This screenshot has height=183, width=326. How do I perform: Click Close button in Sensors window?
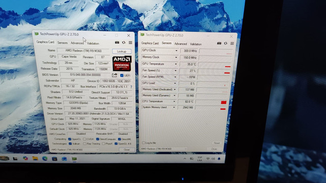coord(214,149)
